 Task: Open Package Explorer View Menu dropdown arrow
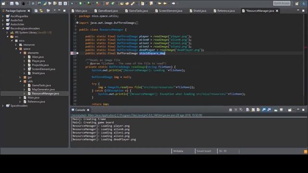(x=54, y=11)
